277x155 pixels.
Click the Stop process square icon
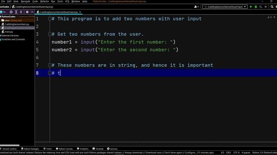click(x=266, y=7)
